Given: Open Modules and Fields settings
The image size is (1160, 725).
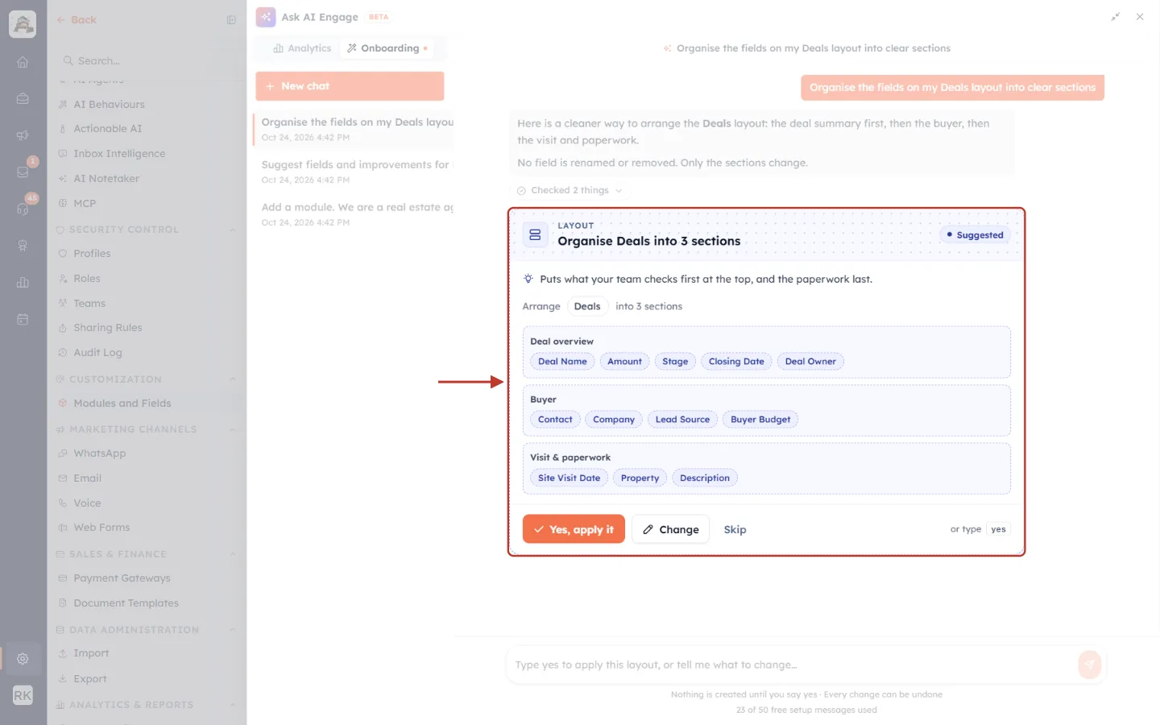Looking at the screenshot, I should pos(122,404).
